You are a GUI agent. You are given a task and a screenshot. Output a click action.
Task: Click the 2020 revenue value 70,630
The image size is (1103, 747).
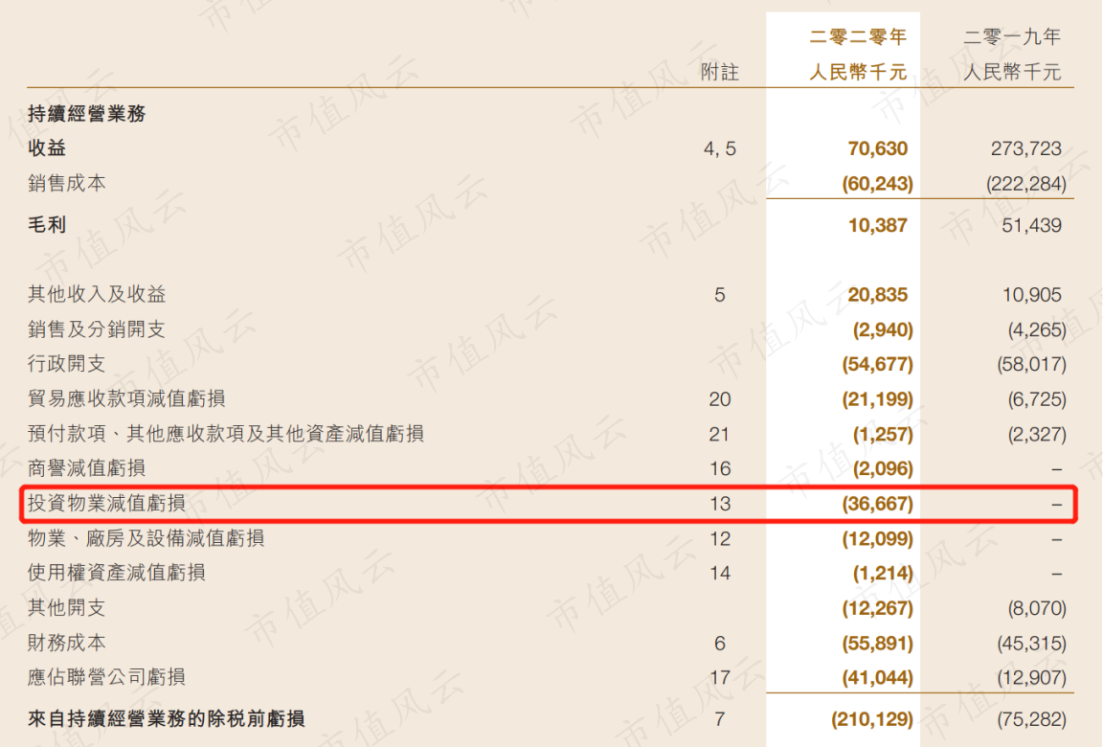click(877, 148)
